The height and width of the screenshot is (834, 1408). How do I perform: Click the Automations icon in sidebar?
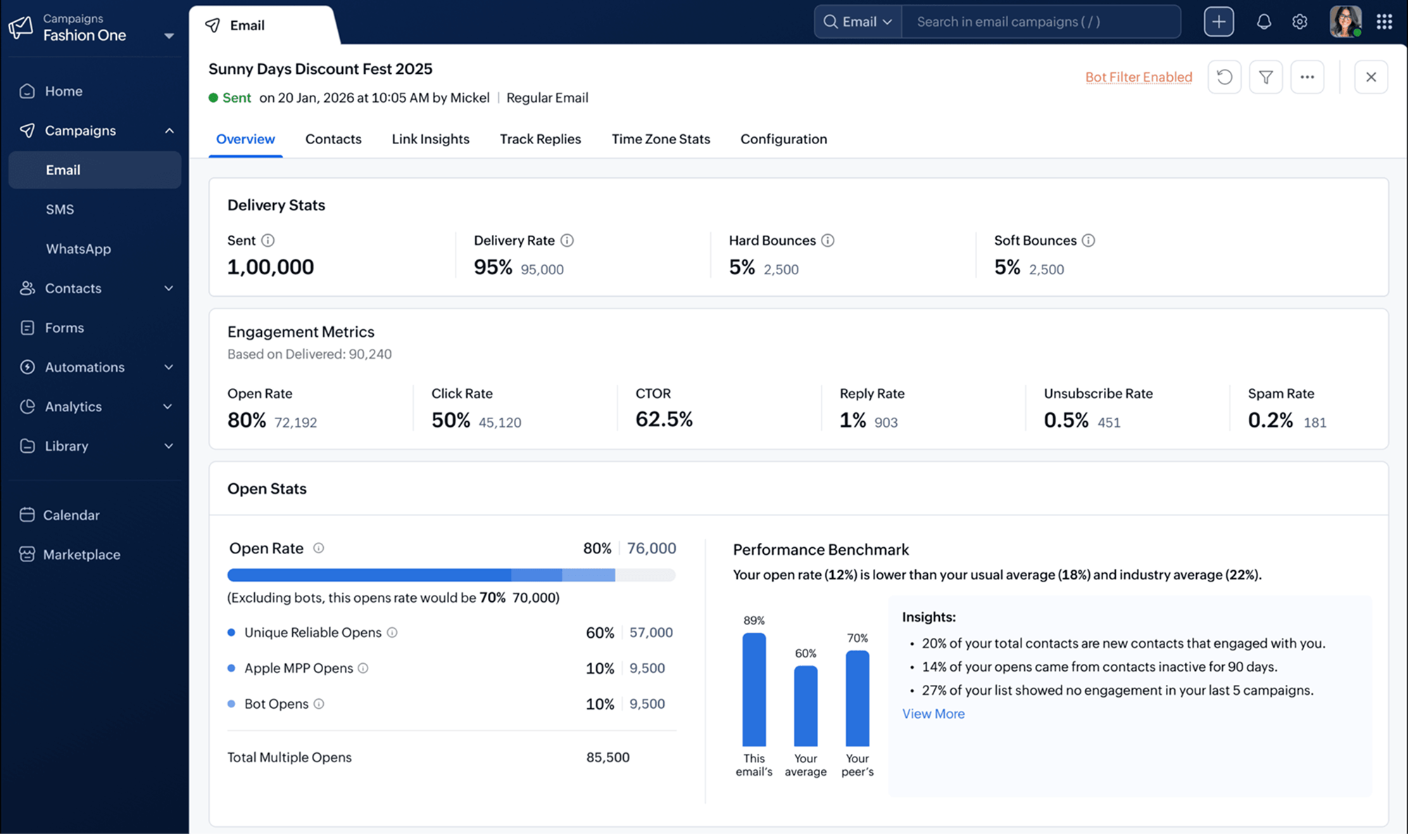(x=27, y=367)
